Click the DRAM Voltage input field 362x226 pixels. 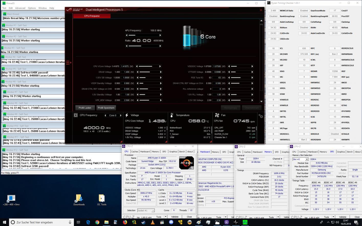[125, 72]
